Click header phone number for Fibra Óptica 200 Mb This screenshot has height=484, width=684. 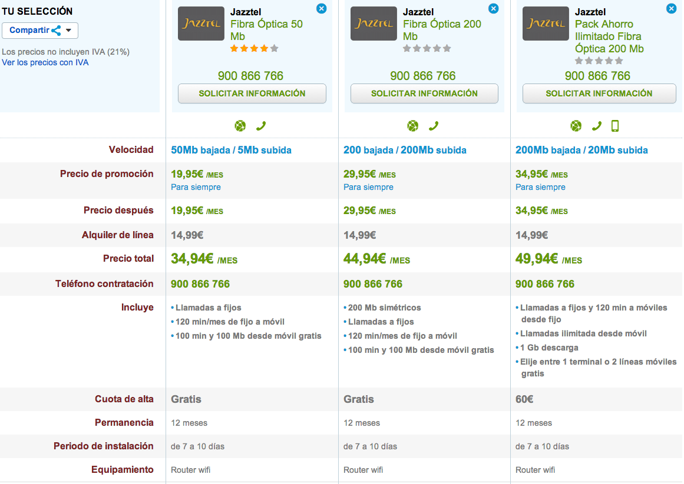coord(422,76)
